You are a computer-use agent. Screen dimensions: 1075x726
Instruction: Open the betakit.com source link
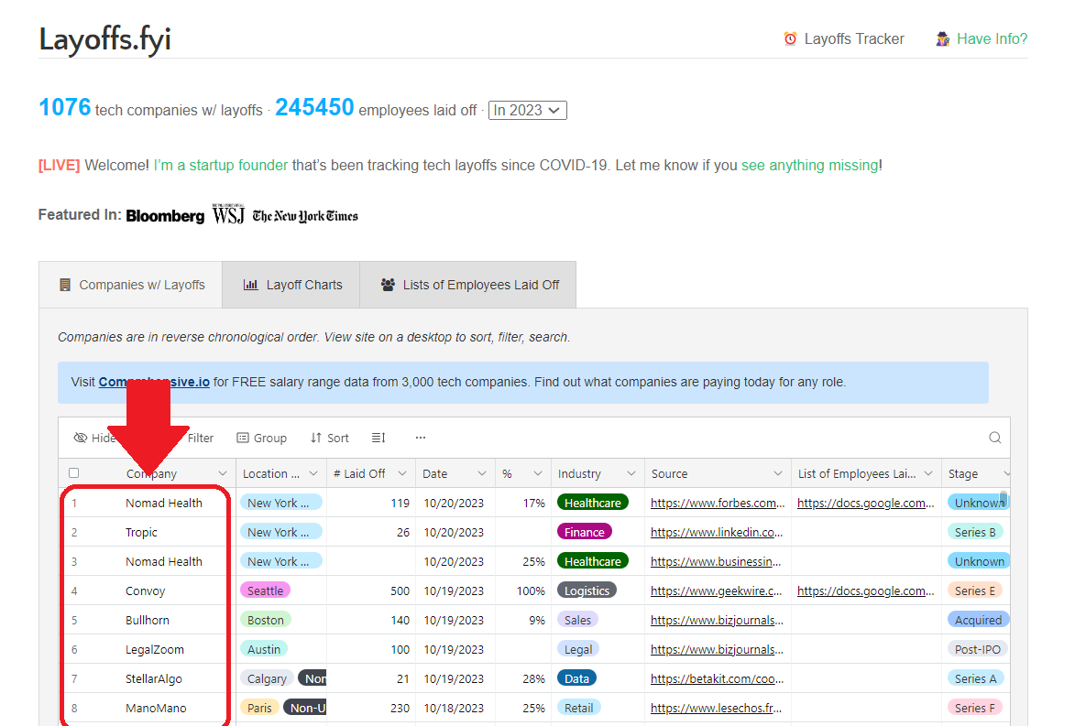click(x=717, y=678)
